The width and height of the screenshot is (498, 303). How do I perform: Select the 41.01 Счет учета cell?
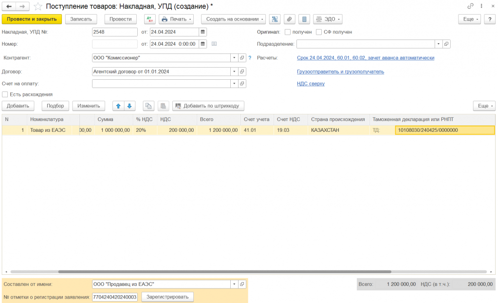tap(257, 130)
